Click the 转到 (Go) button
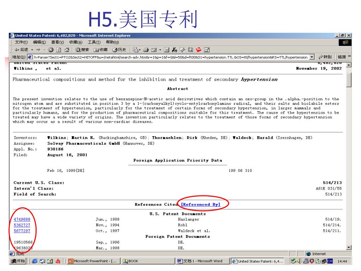This screenshot has width=361, height=271. (325, 57)
